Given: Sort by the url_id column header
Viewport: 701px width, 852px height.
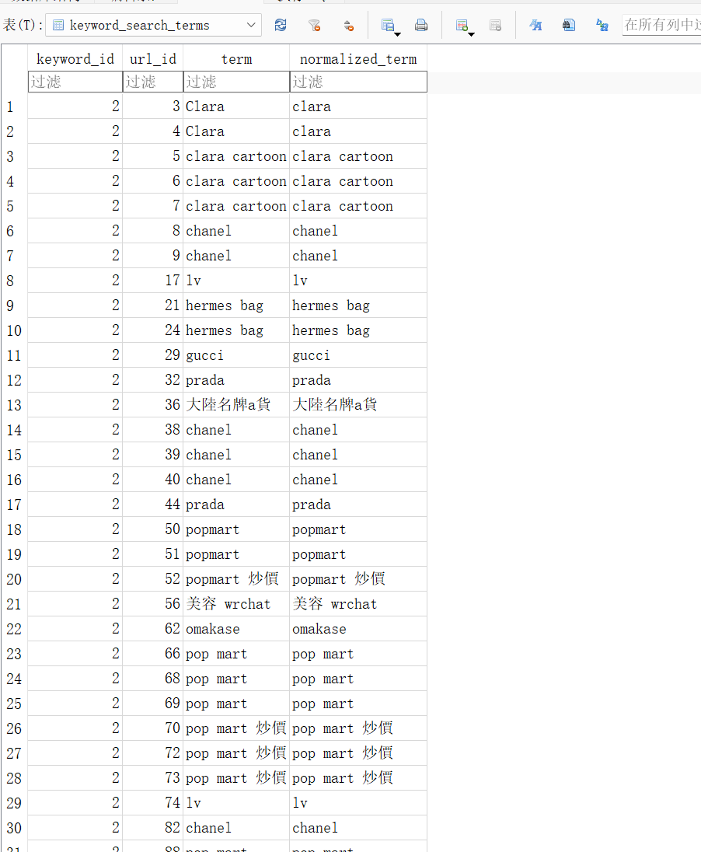Looking at the screenshot, I should point(152,59).
